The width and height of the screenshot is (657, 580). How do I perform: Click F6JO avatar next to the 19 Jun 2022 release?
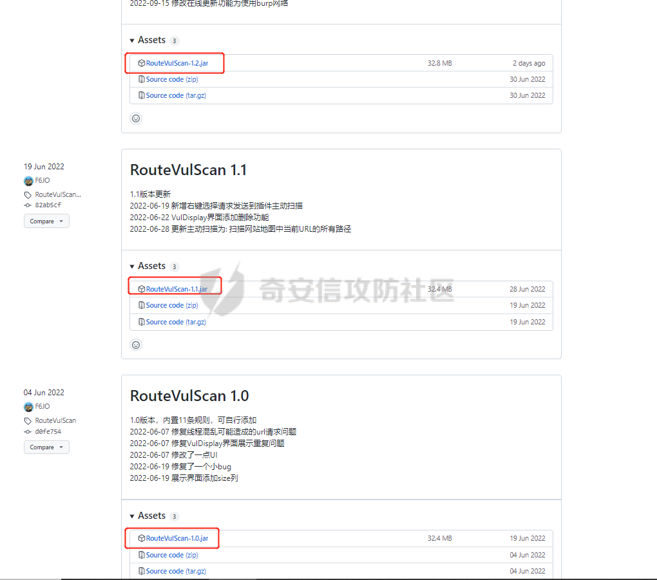click(28, 181)
